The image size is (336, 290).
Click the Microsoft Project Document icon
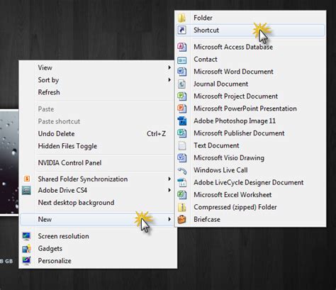pos(181,96)
